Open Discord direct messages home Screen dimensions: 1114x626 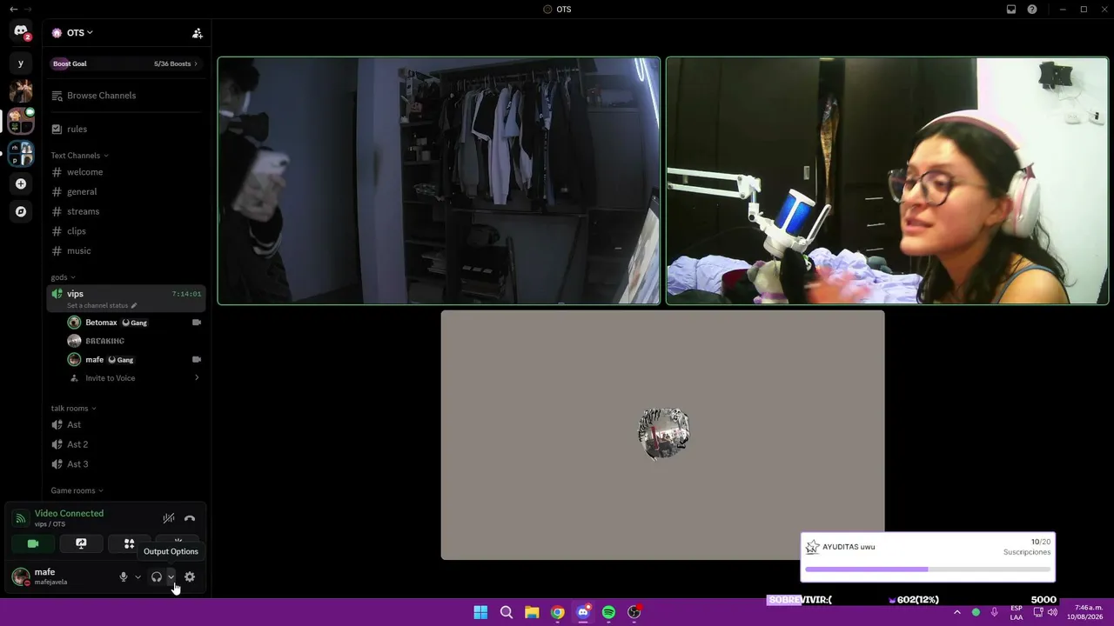tap(21, 32)
